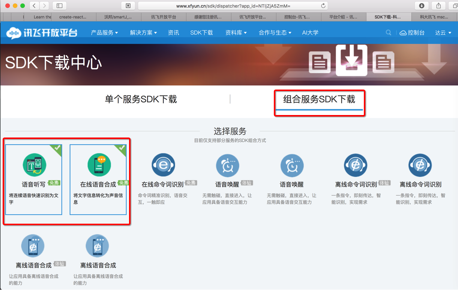Click Safari's show all tabs button
Image resolution: width=458 pixels, height=290 pixels.
pyautogui.click(x=454, y=6)
